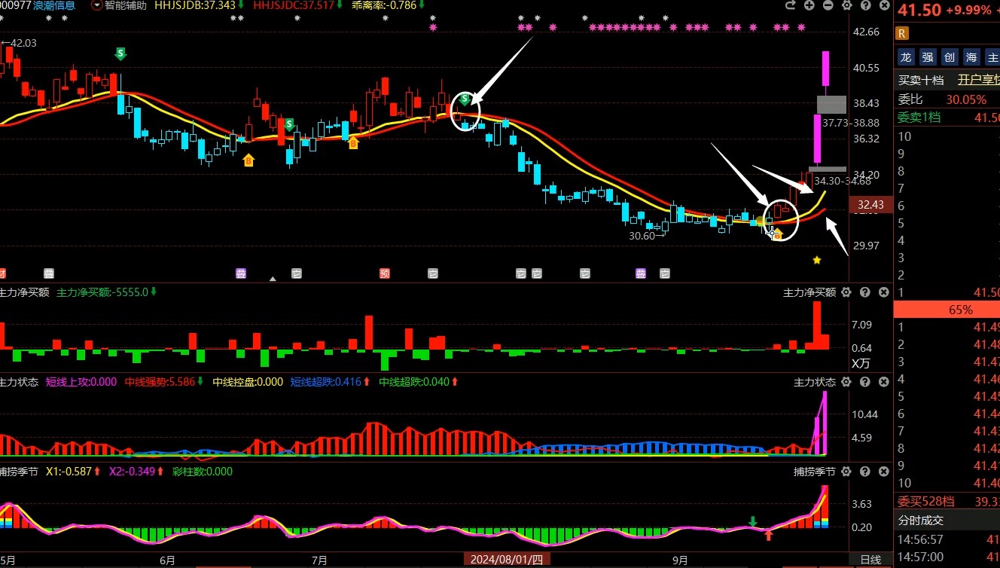Click the 中线控盘:0.000 label

pos(248,382)
